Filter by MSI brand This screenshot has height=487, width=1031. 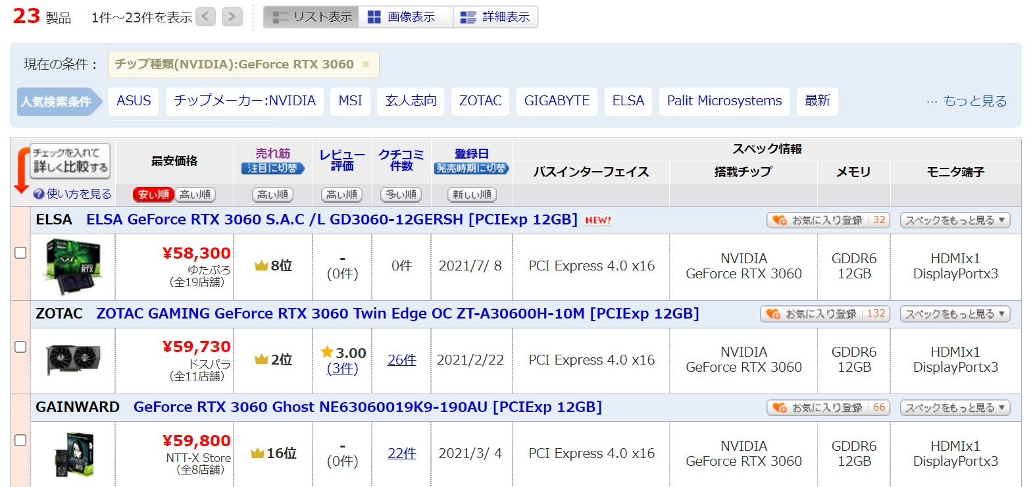point(350,101)
